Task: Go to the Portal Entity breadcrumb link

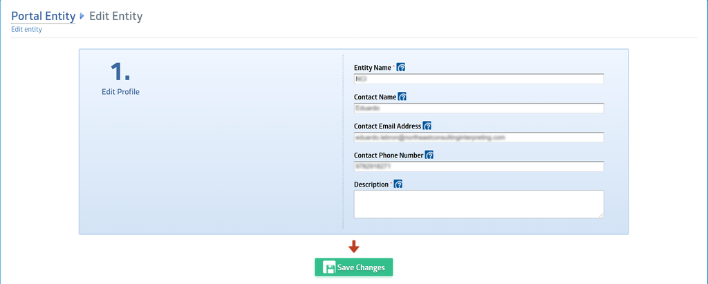Action: click(43, 16)
